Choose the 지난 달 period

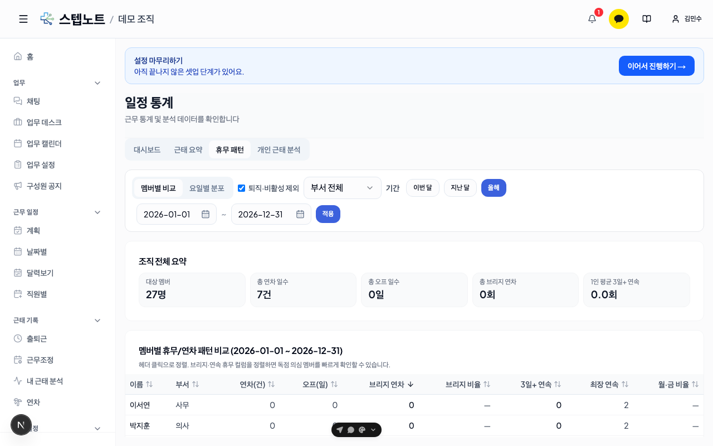coord(460,188)
